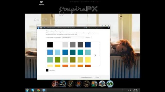Viewport: 165px width, 92px height.
Task: Click the Отмена cancel button
Action: pos(97,77)
